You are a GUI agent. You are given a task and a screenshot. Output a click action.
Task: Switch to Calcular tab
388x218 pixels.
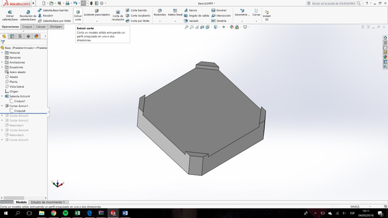41,27
